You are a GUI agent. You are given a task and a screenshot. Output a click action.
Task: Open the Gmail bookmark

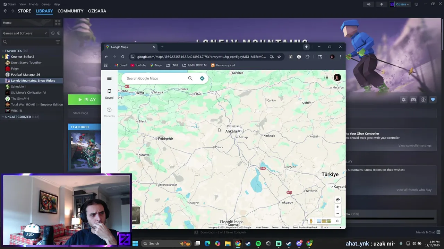pyautogui.click(x=120, y=65)
